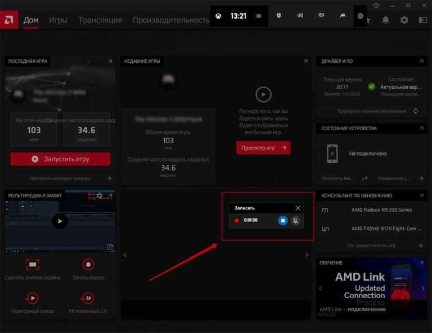This screenshot has width=432, height=333.
Task: Open the help question mark icon
Action: click(376, 5)
